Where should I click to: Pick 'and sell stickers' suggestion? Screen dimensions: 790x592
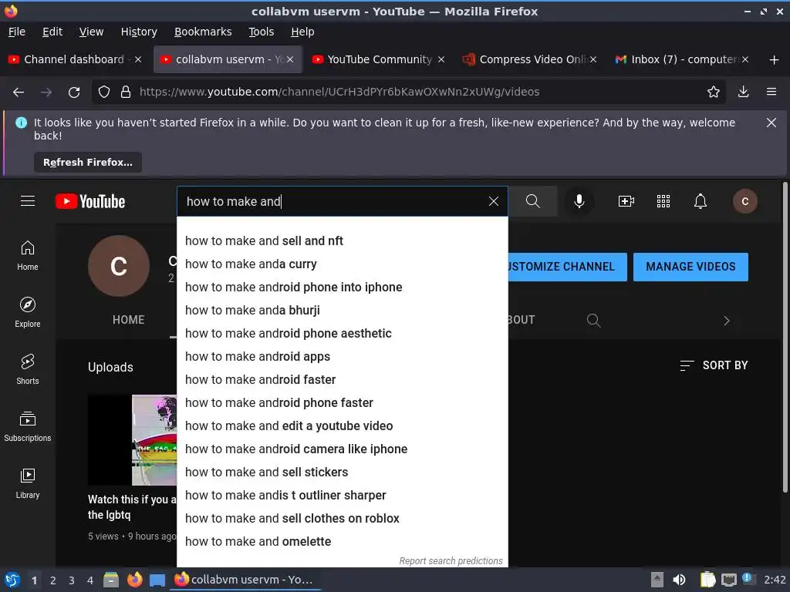click(342, 473)
